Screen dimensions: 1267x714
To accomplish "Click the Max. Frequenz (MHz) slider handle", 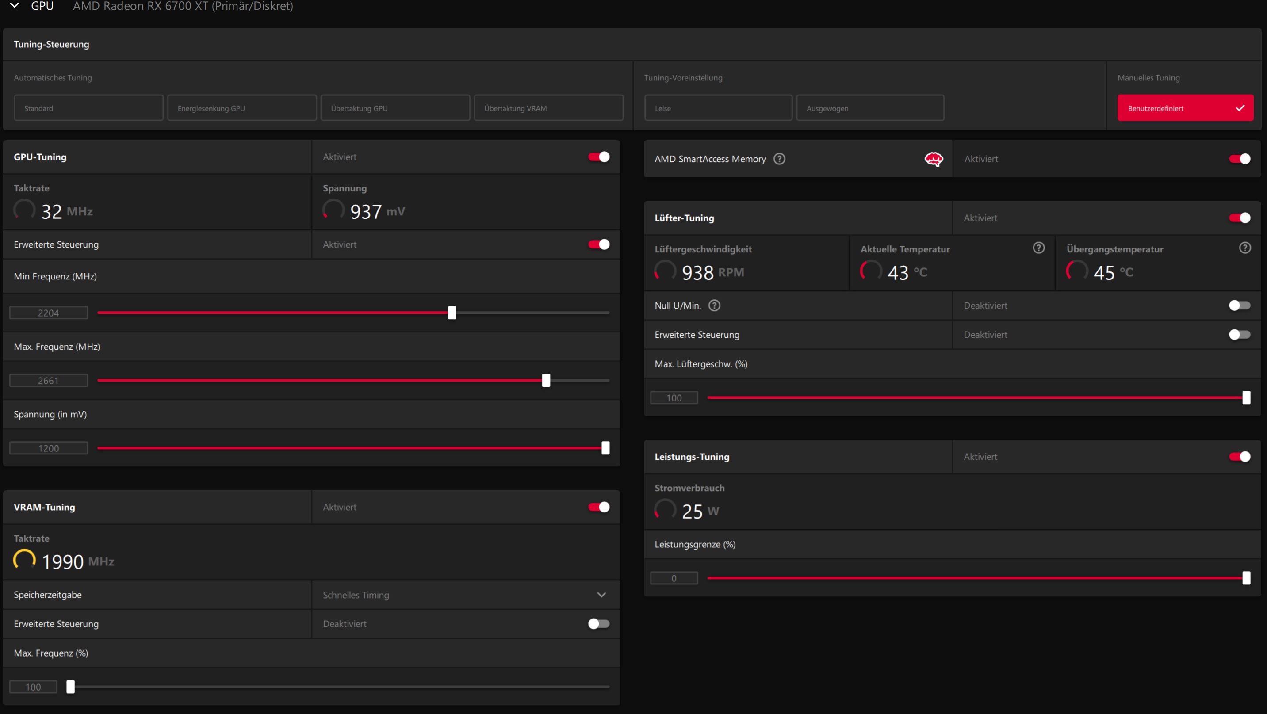I will coord(545,380).
